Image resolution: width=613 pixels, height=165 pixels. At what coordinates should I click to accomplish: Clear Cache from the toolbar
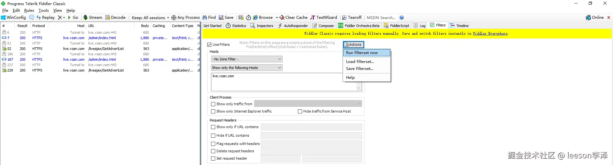pos(293,17)
